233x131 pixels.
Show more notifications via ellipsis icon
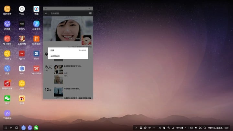coord(154,128)
